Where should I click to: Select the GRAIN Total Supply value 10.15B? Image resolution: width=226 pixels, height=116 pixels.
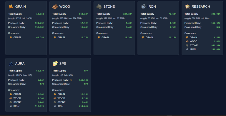(x=40, y=14)
